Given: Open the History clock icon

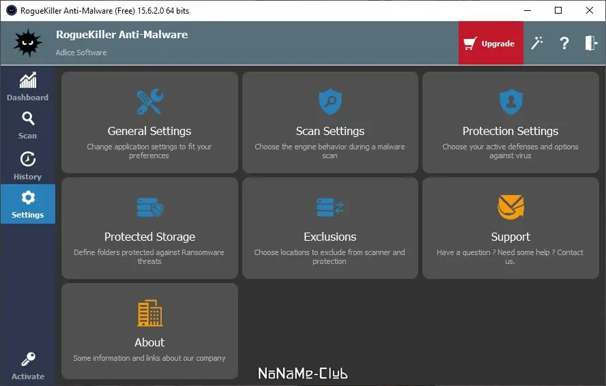Looking at the screenshot, I should click(28, 159).
